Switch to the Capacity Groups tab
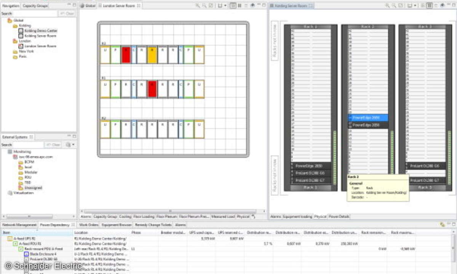Screen dimensions: 457x274 coord(35,6)
